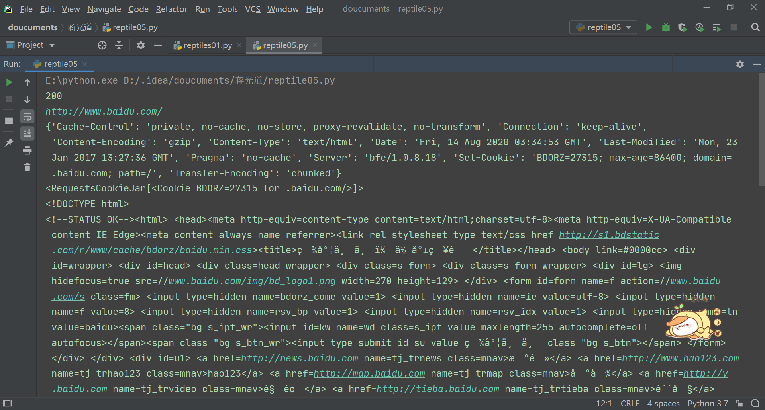765x410 pixels.
Task: Close the reptile05.py editor tab
Action: click(x=315, y=45)
